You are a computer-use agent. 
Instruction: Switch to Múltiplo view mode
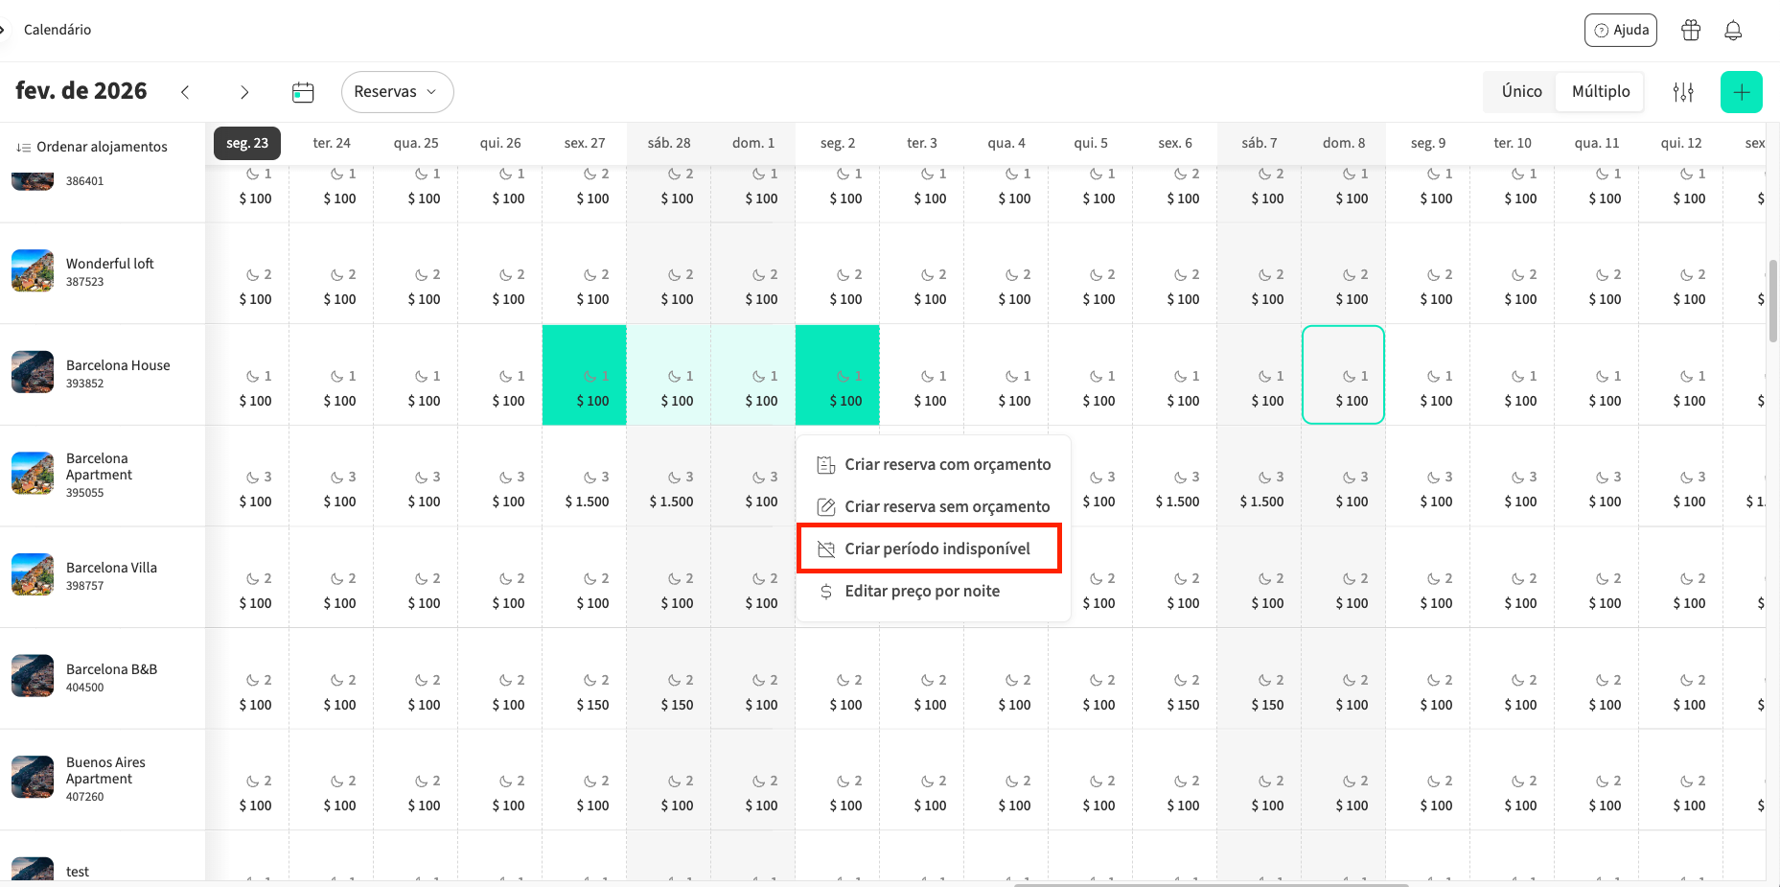[x=1600, y=91]
